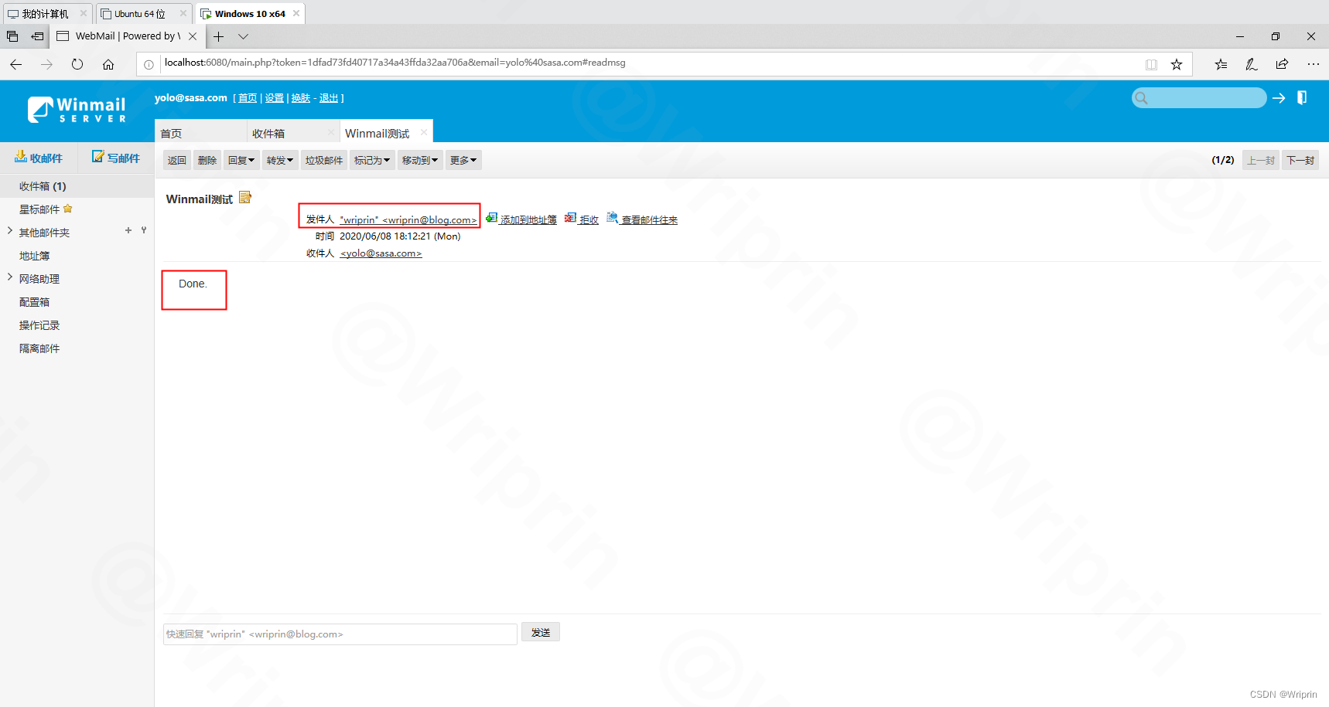Click the sender link wriprin@blog.com

click(408, 220)
